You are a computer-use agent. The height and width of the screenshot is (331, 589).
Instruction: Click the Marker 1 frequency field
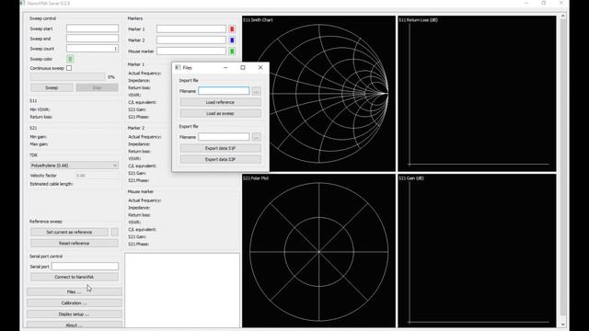coord(191,29)
